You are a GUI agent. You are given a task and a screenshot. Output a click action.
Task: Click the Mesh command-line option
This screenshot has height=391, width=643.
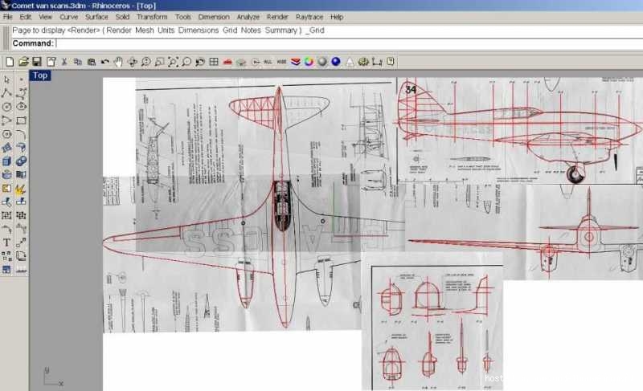(x=145, y=31)
